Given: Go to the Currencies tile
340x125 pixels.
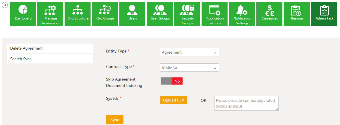Looking at the screenshot, I should pos(270,14).
